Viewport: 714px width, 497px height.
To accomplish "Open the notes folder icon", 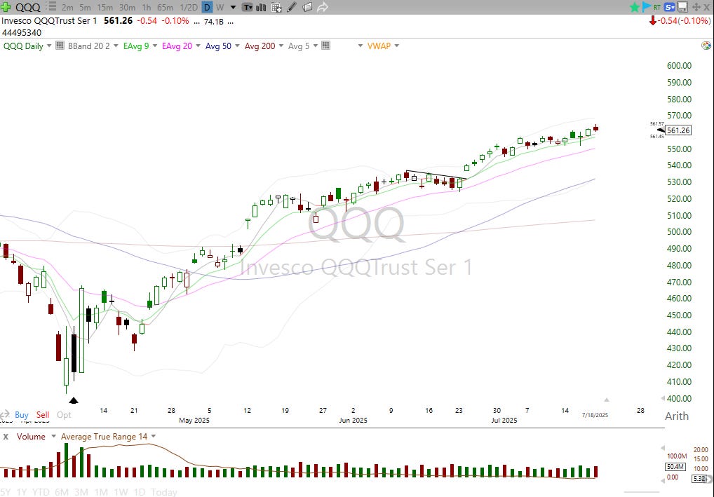I will tap(307, 7).
